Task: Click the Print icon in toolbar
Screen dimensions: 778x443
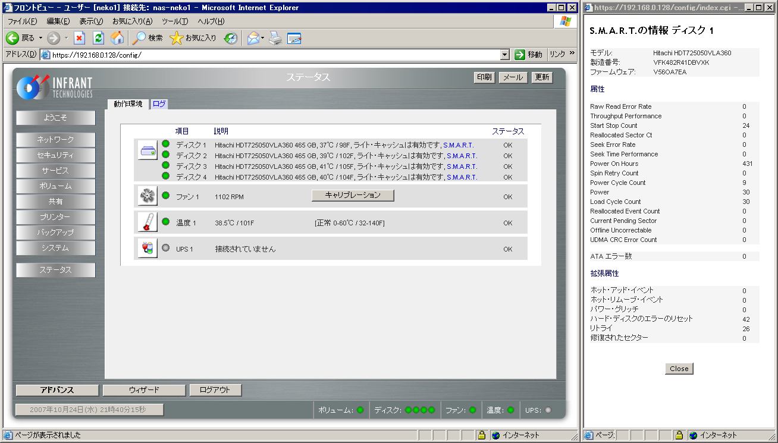Action: pyautogui.click(x=275, y=38)
